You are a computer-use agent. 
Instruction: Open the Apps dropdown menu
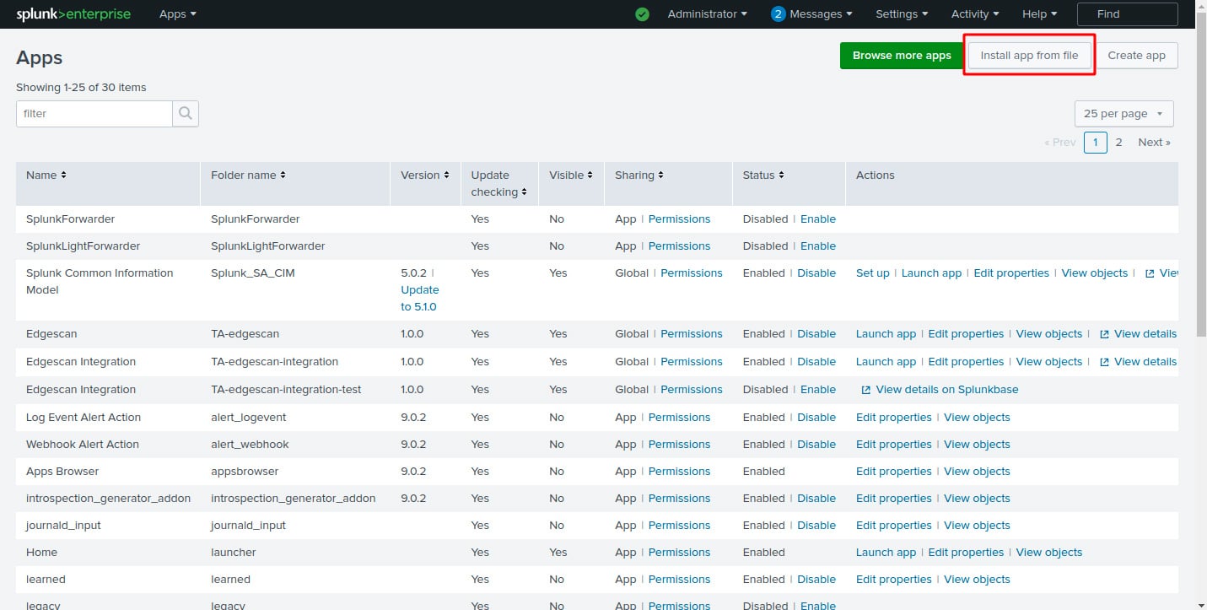[x=178, y=14]
